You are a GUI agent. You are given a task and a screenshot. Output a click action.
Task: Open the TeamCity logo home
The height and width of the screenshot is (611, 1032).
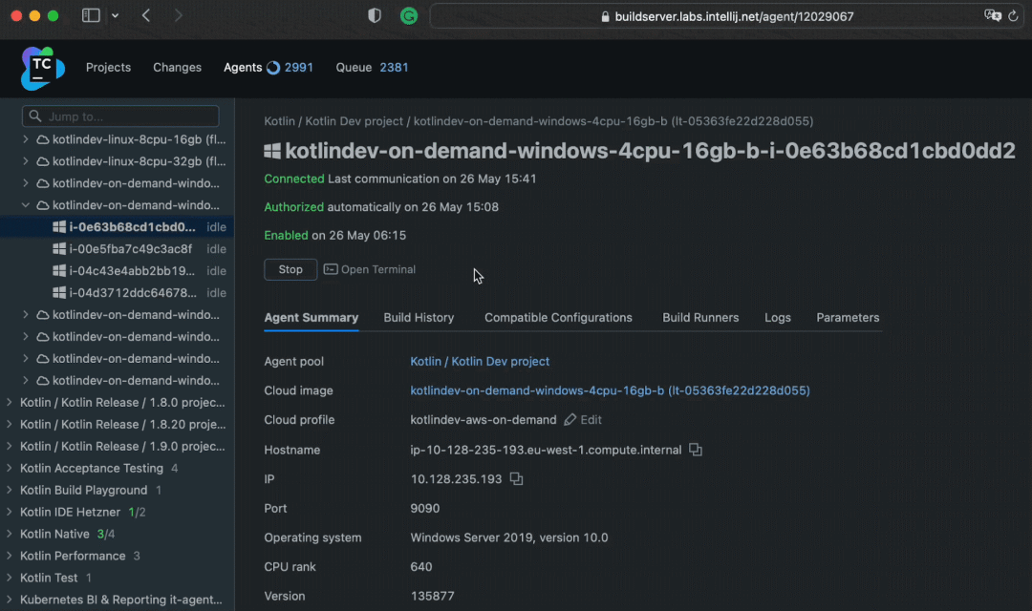click(x=43, y=68)
